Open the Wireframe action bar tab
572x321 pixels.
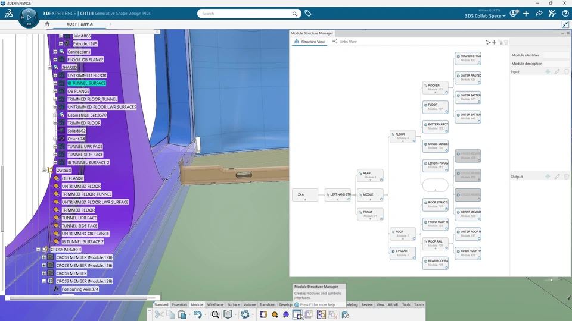click(x=215, y=304)
